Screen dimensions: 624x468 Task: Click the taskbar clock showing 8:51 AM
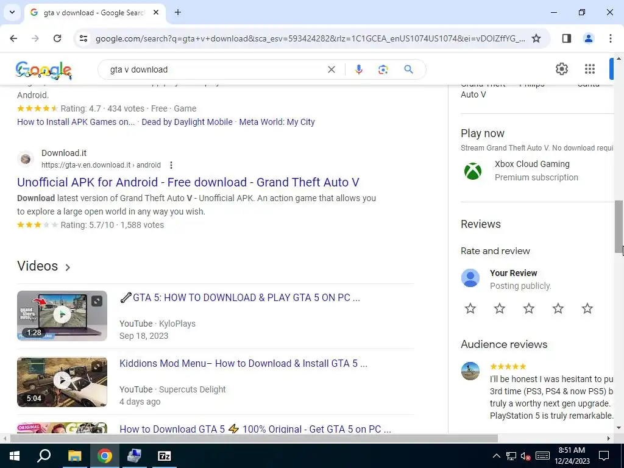tap(572, 456)
